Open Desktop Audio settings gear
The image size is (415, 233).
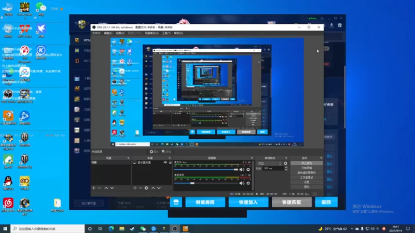point(248,183)
